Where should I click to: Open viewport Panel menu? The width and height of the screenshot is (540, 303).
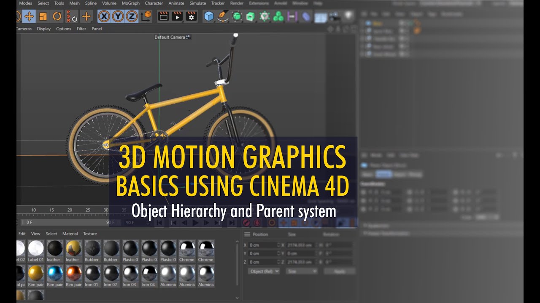click(x=97, y=29)
